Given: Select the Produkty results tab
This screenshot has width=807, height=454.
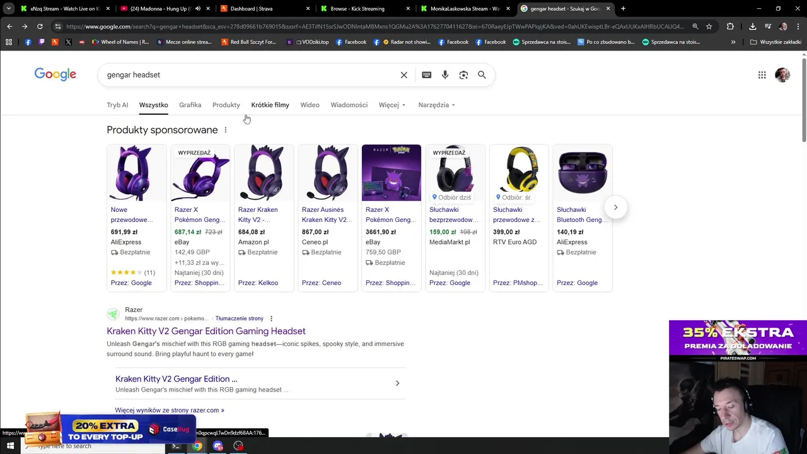Looking at the screenshot, I should [x=226, y=105].
